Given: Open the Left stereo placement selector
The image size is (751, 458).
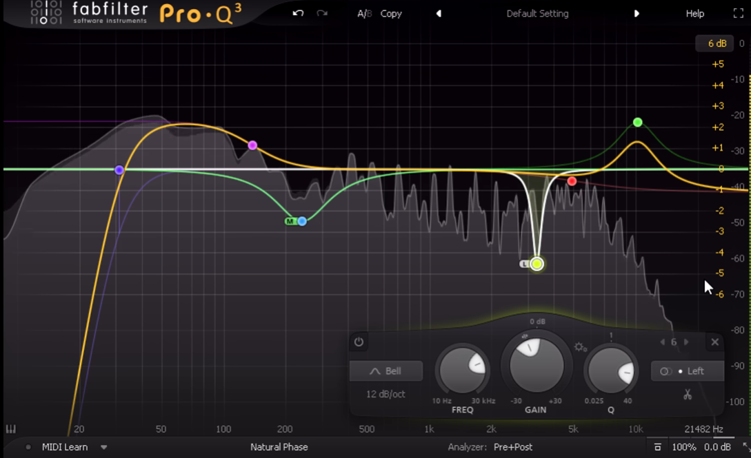Looking at the screenshot, I should pyautogui.click(x=688, y=371).
